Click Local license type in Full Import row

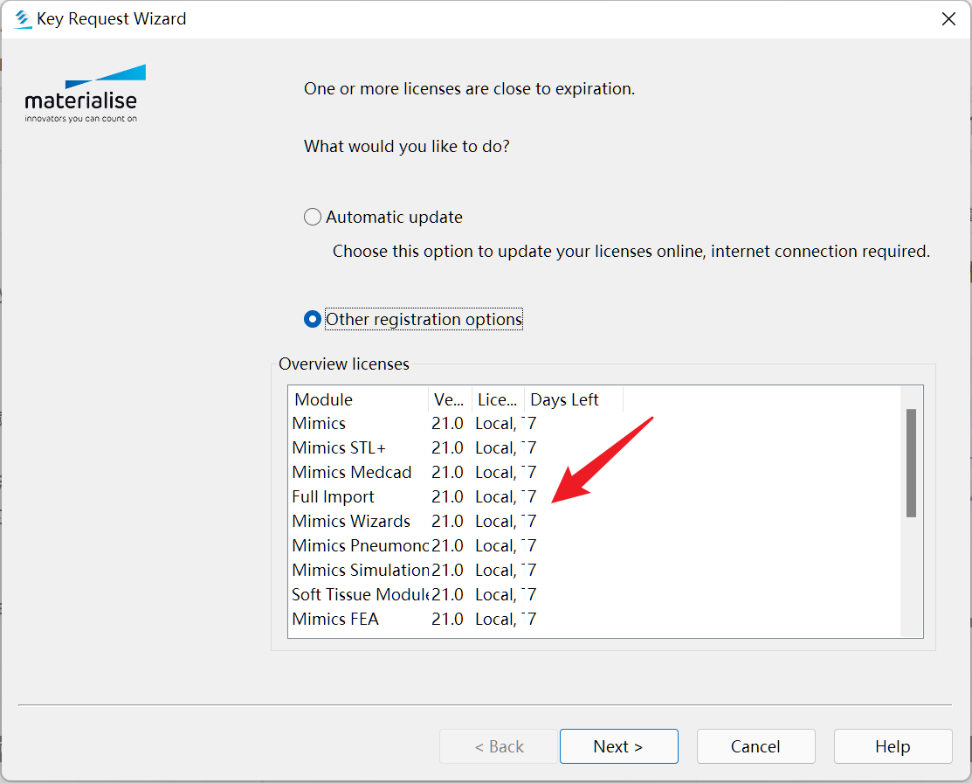496,496
